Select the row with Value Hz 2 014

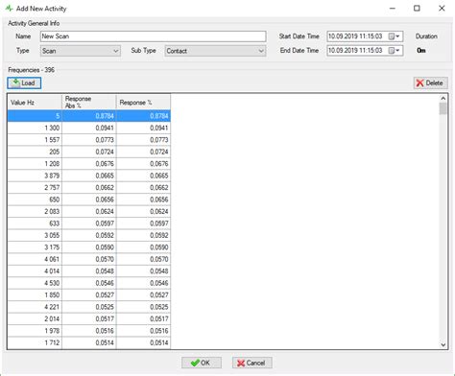(x=89, y=318)
